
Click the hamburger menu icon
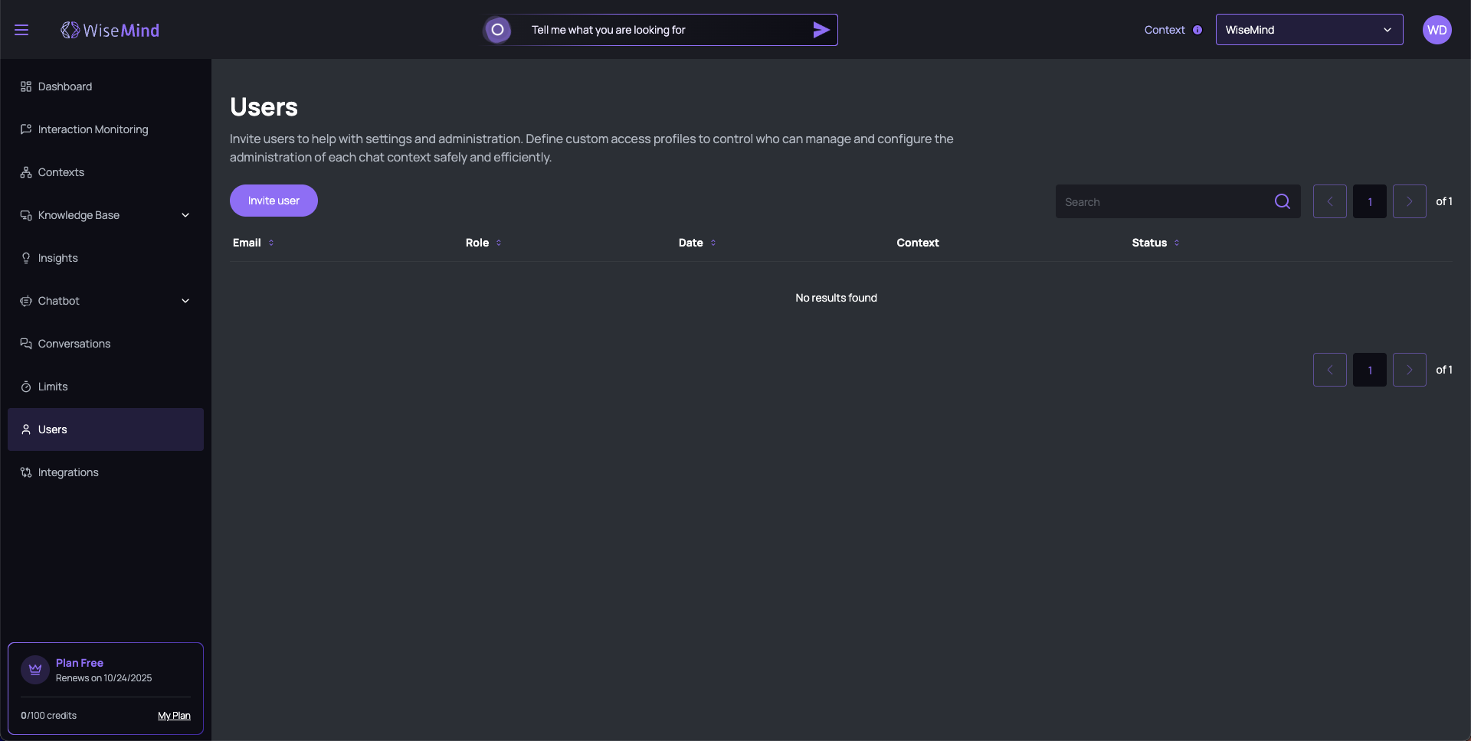coord(21,30)
